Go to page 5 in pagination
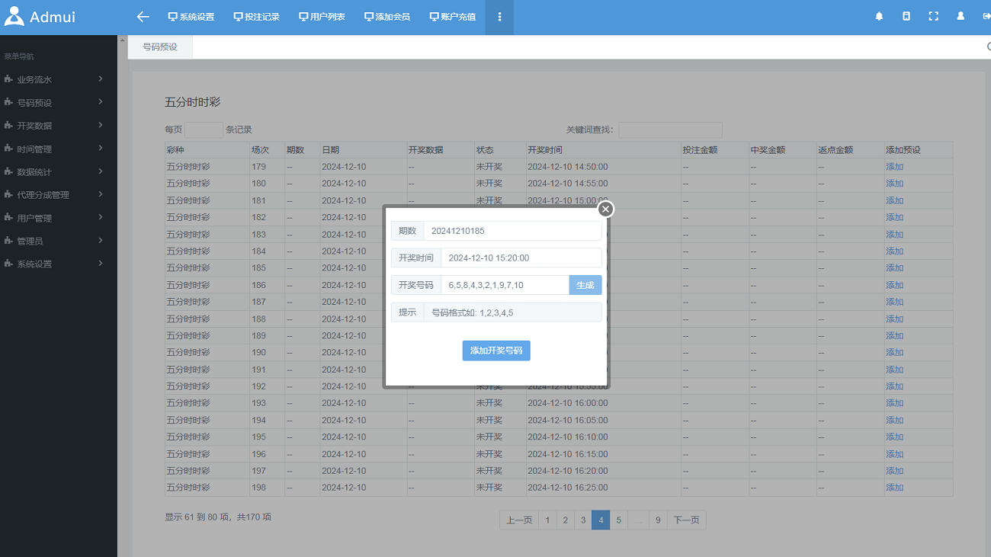991x557 pixels. pyautogui.click(x=618, y=520)
